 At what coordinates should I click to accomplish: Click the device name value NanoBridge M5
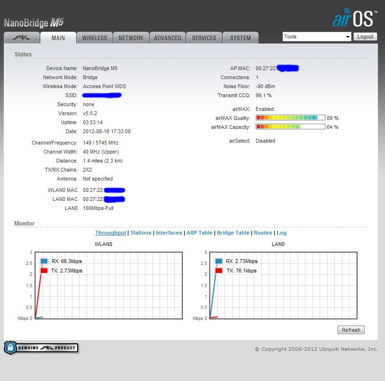click(x=100, y=68)
